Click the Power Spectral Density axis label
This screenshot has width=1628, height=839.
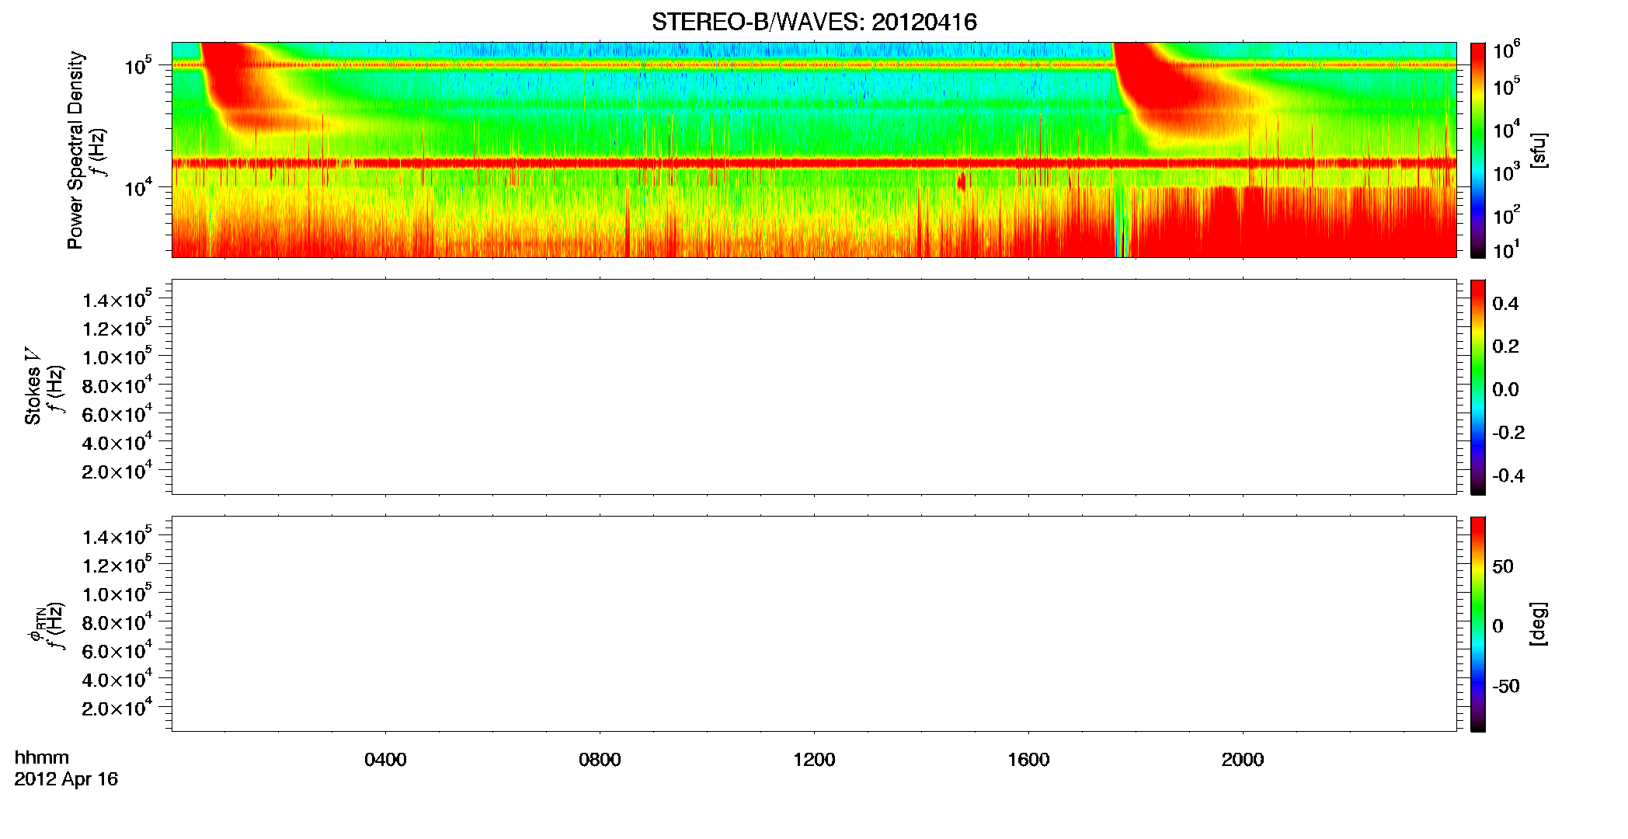[75, 150]
